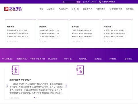Click VIEW MORE under 永安研究
The width and height of the screenshot is (138, 104).
[x=45, y=41]
